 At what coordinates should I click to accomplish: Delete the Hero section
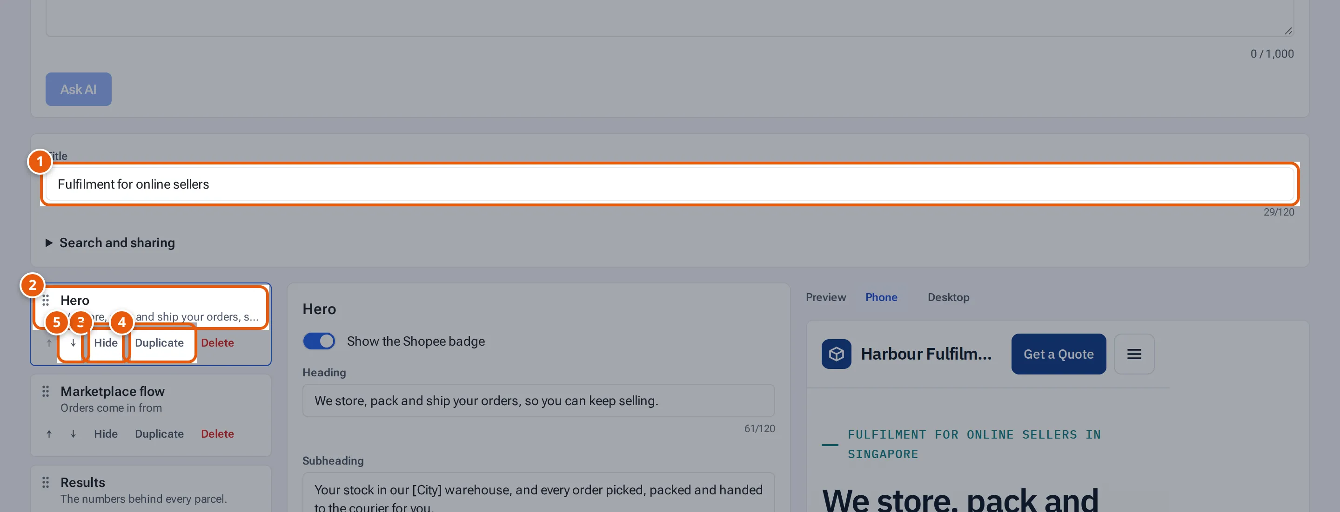pos(217,343)
